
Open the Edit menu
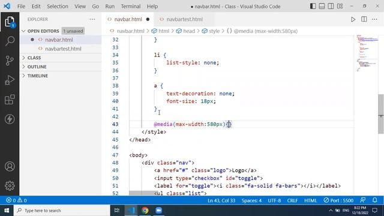[x=36, y=7]
